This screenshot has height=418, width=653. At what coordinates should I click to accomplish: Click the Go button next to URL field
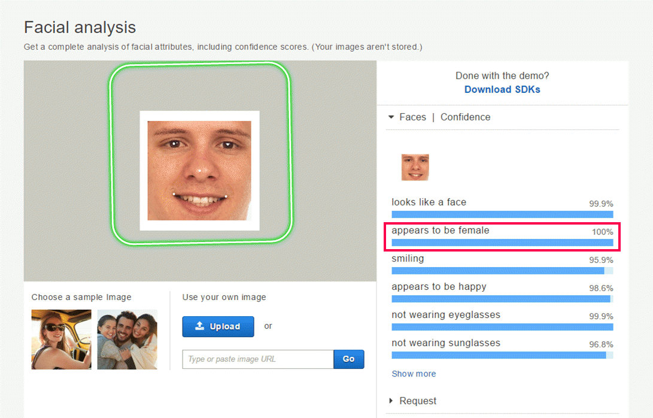point(348,359)
